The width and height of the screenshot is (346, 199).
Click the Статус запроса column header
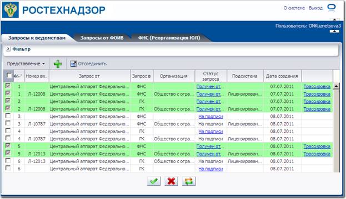(x=210, y=76)
